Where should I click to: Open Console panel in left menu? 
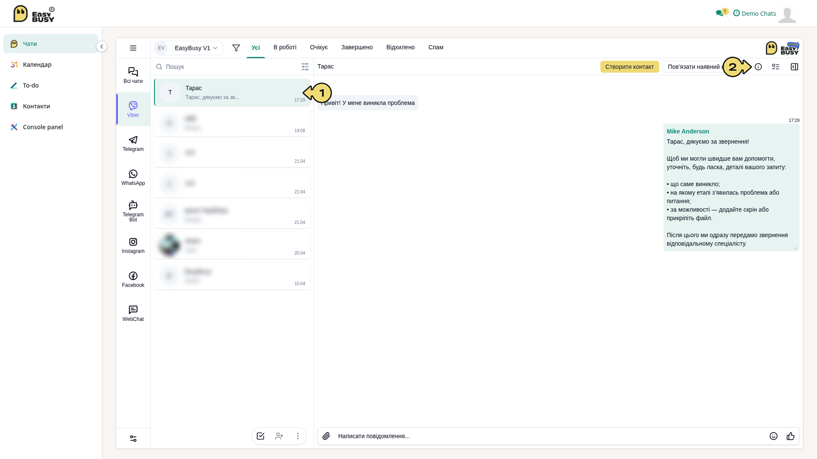51,127
